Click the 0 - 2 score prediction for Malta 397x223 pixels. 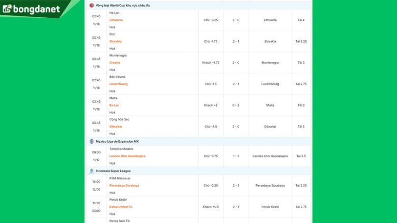(x=236, y=105)
